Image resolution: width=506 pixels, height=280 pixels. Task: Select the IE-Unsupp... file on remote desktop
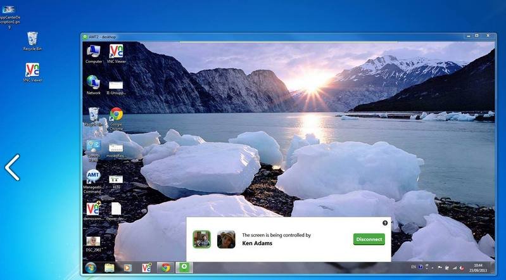[x=116, y=88]
